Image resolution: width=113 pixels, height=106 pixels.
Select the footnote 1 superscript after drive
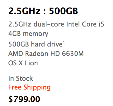(64, 43)
